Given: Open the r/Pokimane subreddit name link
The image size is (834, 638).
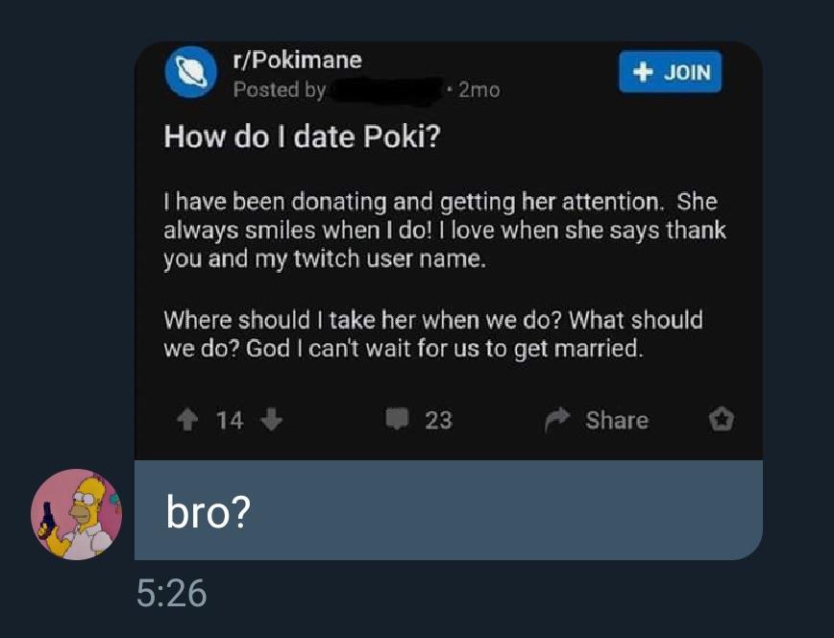Looking at the screenshot, I should click(298, 60).
